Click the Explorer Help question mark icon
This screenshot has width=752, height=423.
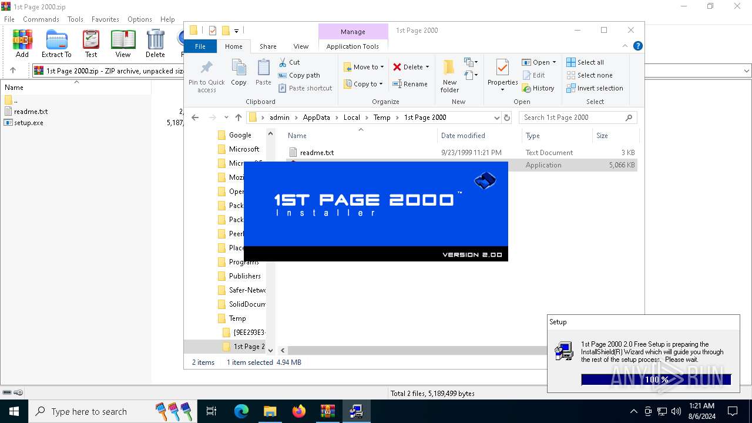pos(637,46)
